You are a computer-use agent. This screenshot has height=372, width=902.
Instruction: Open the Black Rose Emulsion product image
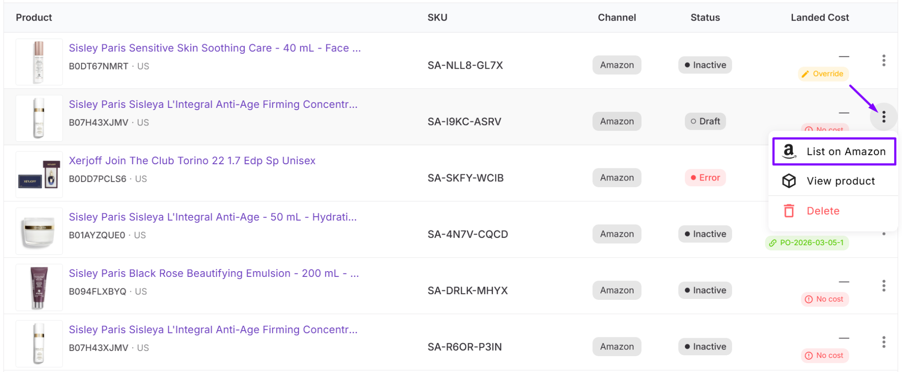pos(39,287)
